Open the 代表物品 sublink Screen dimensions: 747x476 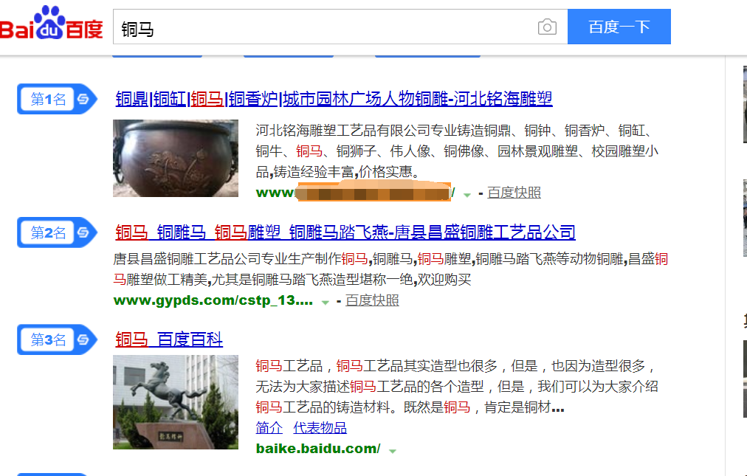(x=320, y=428)
